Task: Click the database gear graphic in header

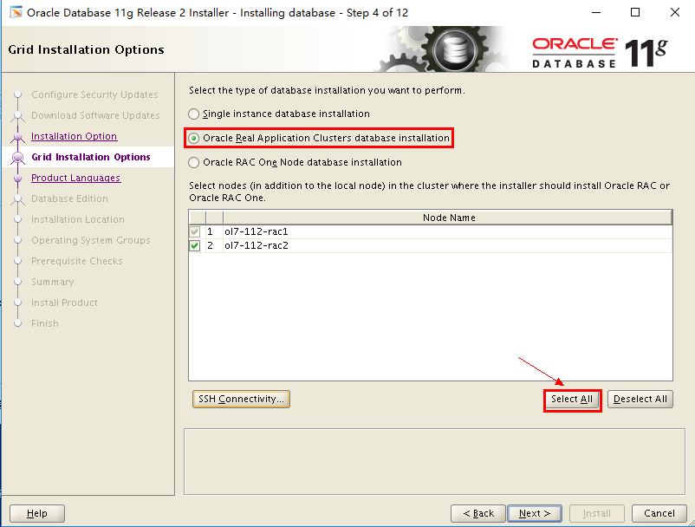Action: click(443, 49)
